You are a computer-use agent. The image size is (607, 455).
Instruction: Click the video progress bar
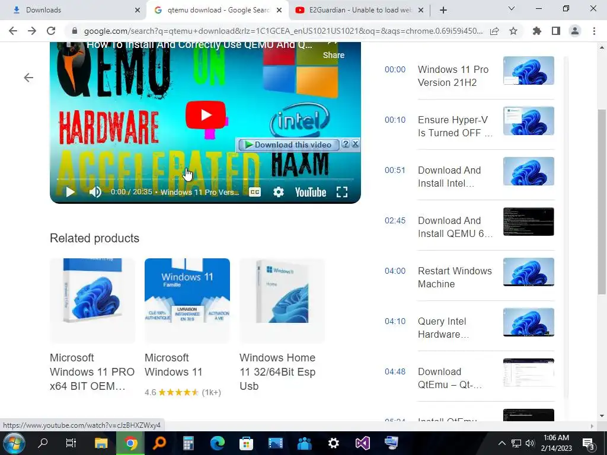205,180
